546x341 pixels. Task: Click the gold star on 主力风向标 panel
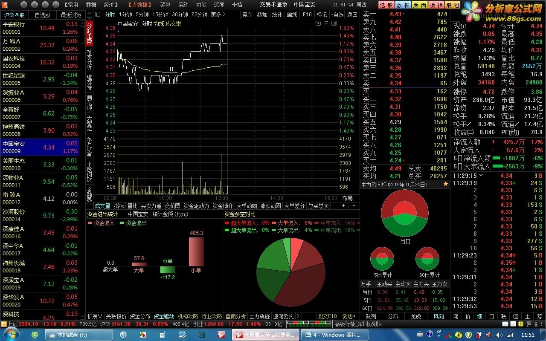[446, 184]
